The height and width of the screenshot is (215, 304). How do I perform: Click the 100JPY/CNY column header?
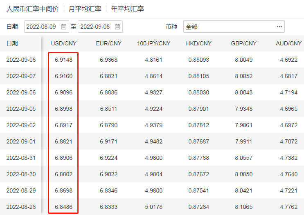[153, 43]
